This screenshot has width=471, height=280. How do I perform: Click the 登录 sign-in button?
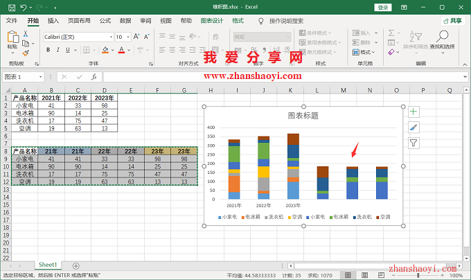click(383, 7)
